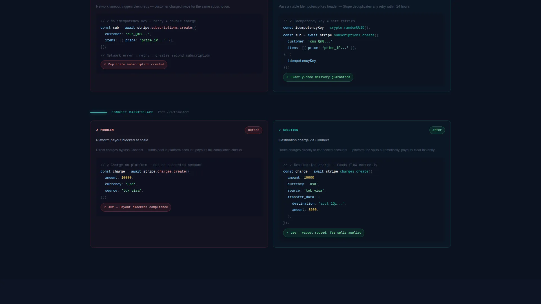Click the 'before' badge in Problem card
The image size is (541, 304).
click(x=253, y=130)
